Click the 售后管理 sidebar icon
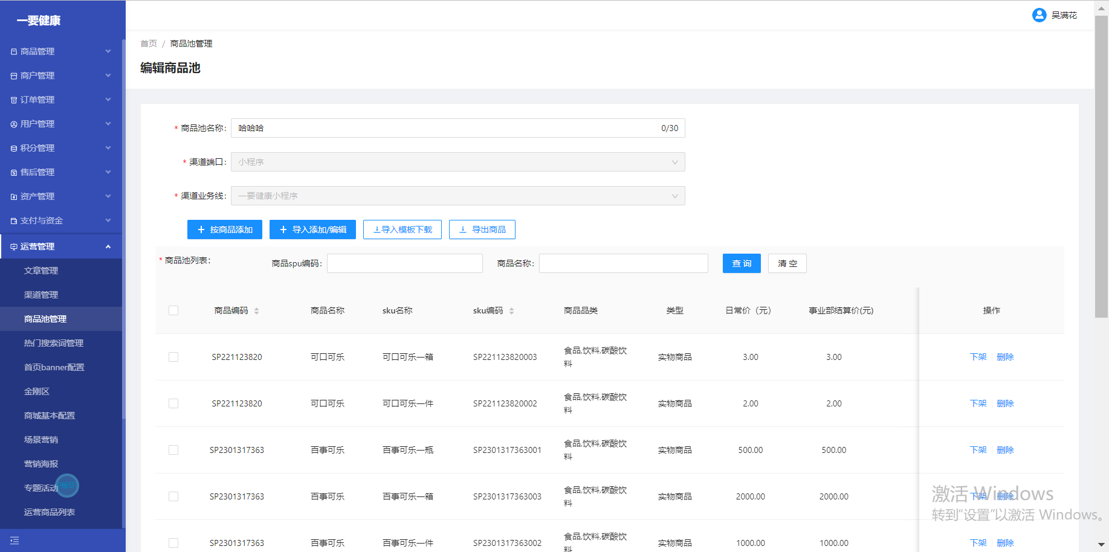The width and height of the screenshot is (1109, 552). [14, 173]
